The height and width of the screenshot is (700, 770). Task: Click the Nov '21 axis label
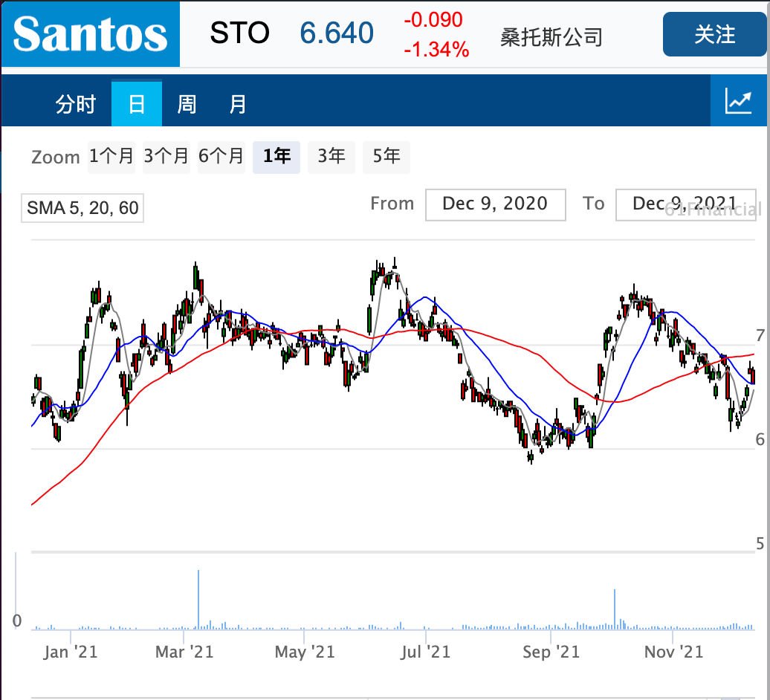[x=673, y=652]
